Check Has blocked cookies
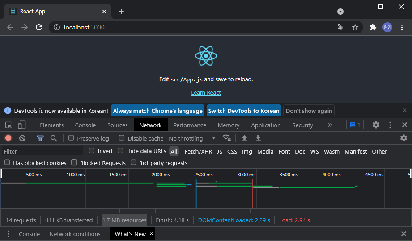Image resolution: width=412 pixels, height=241 pixels. tap(7, 162)
